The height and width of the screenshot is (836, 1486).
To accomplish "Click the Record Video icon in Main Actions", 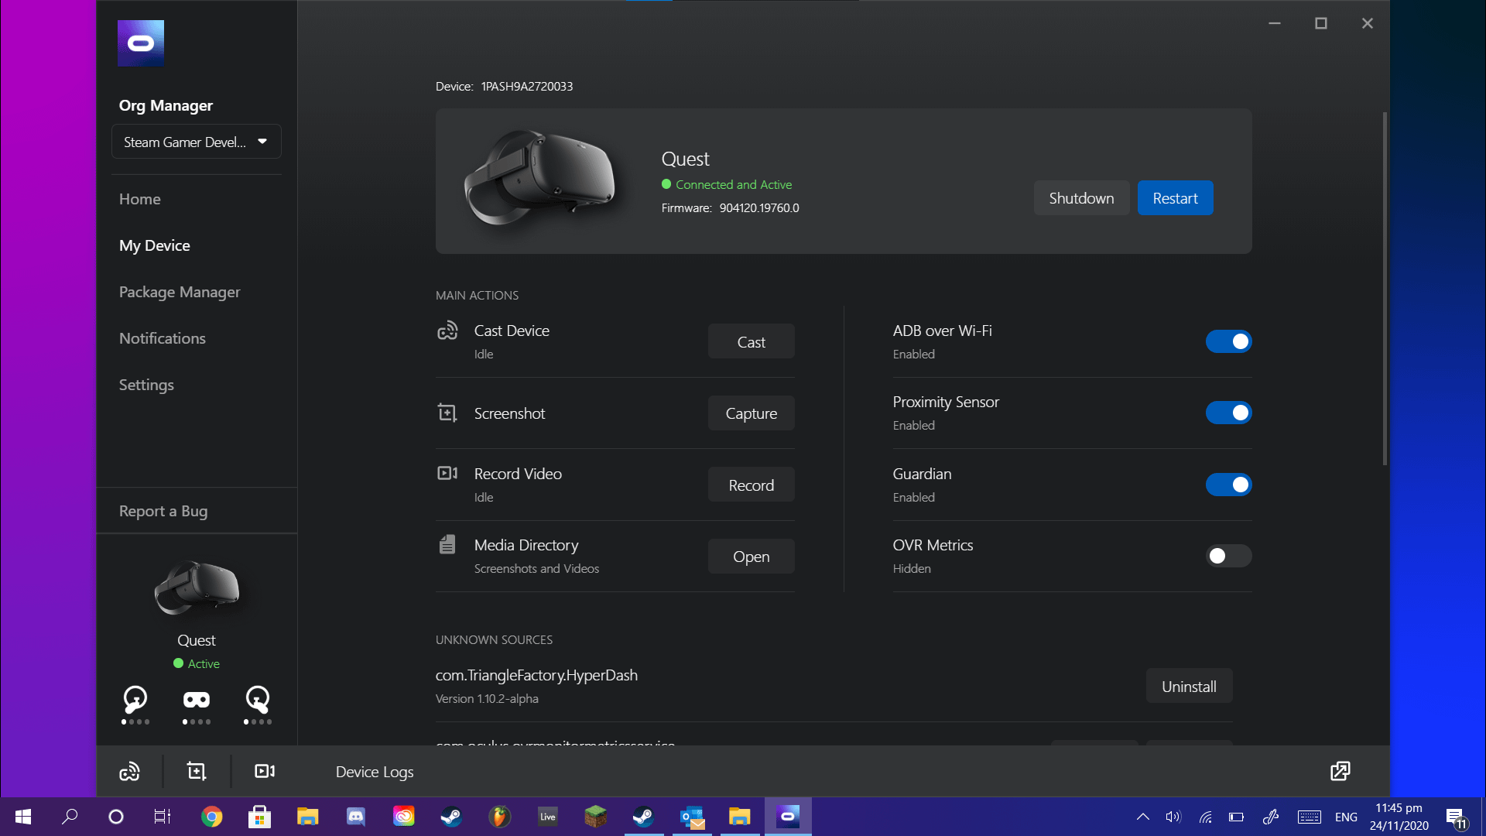I will tap(447, 473).
